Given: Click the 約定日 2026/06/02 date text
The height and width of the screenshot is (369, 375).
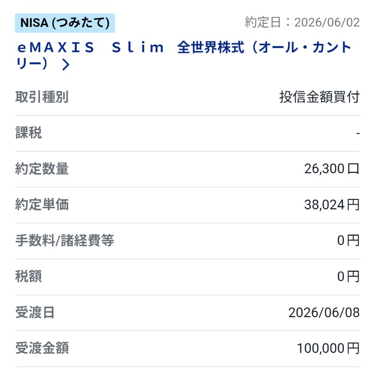Looking at the screenshot, I should coord(302,23).
